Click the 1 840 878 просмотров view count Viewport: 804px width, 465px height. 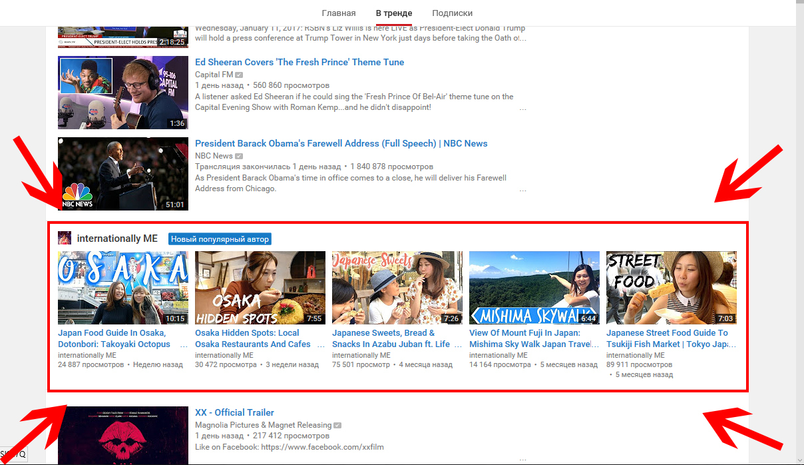point(391,167)
